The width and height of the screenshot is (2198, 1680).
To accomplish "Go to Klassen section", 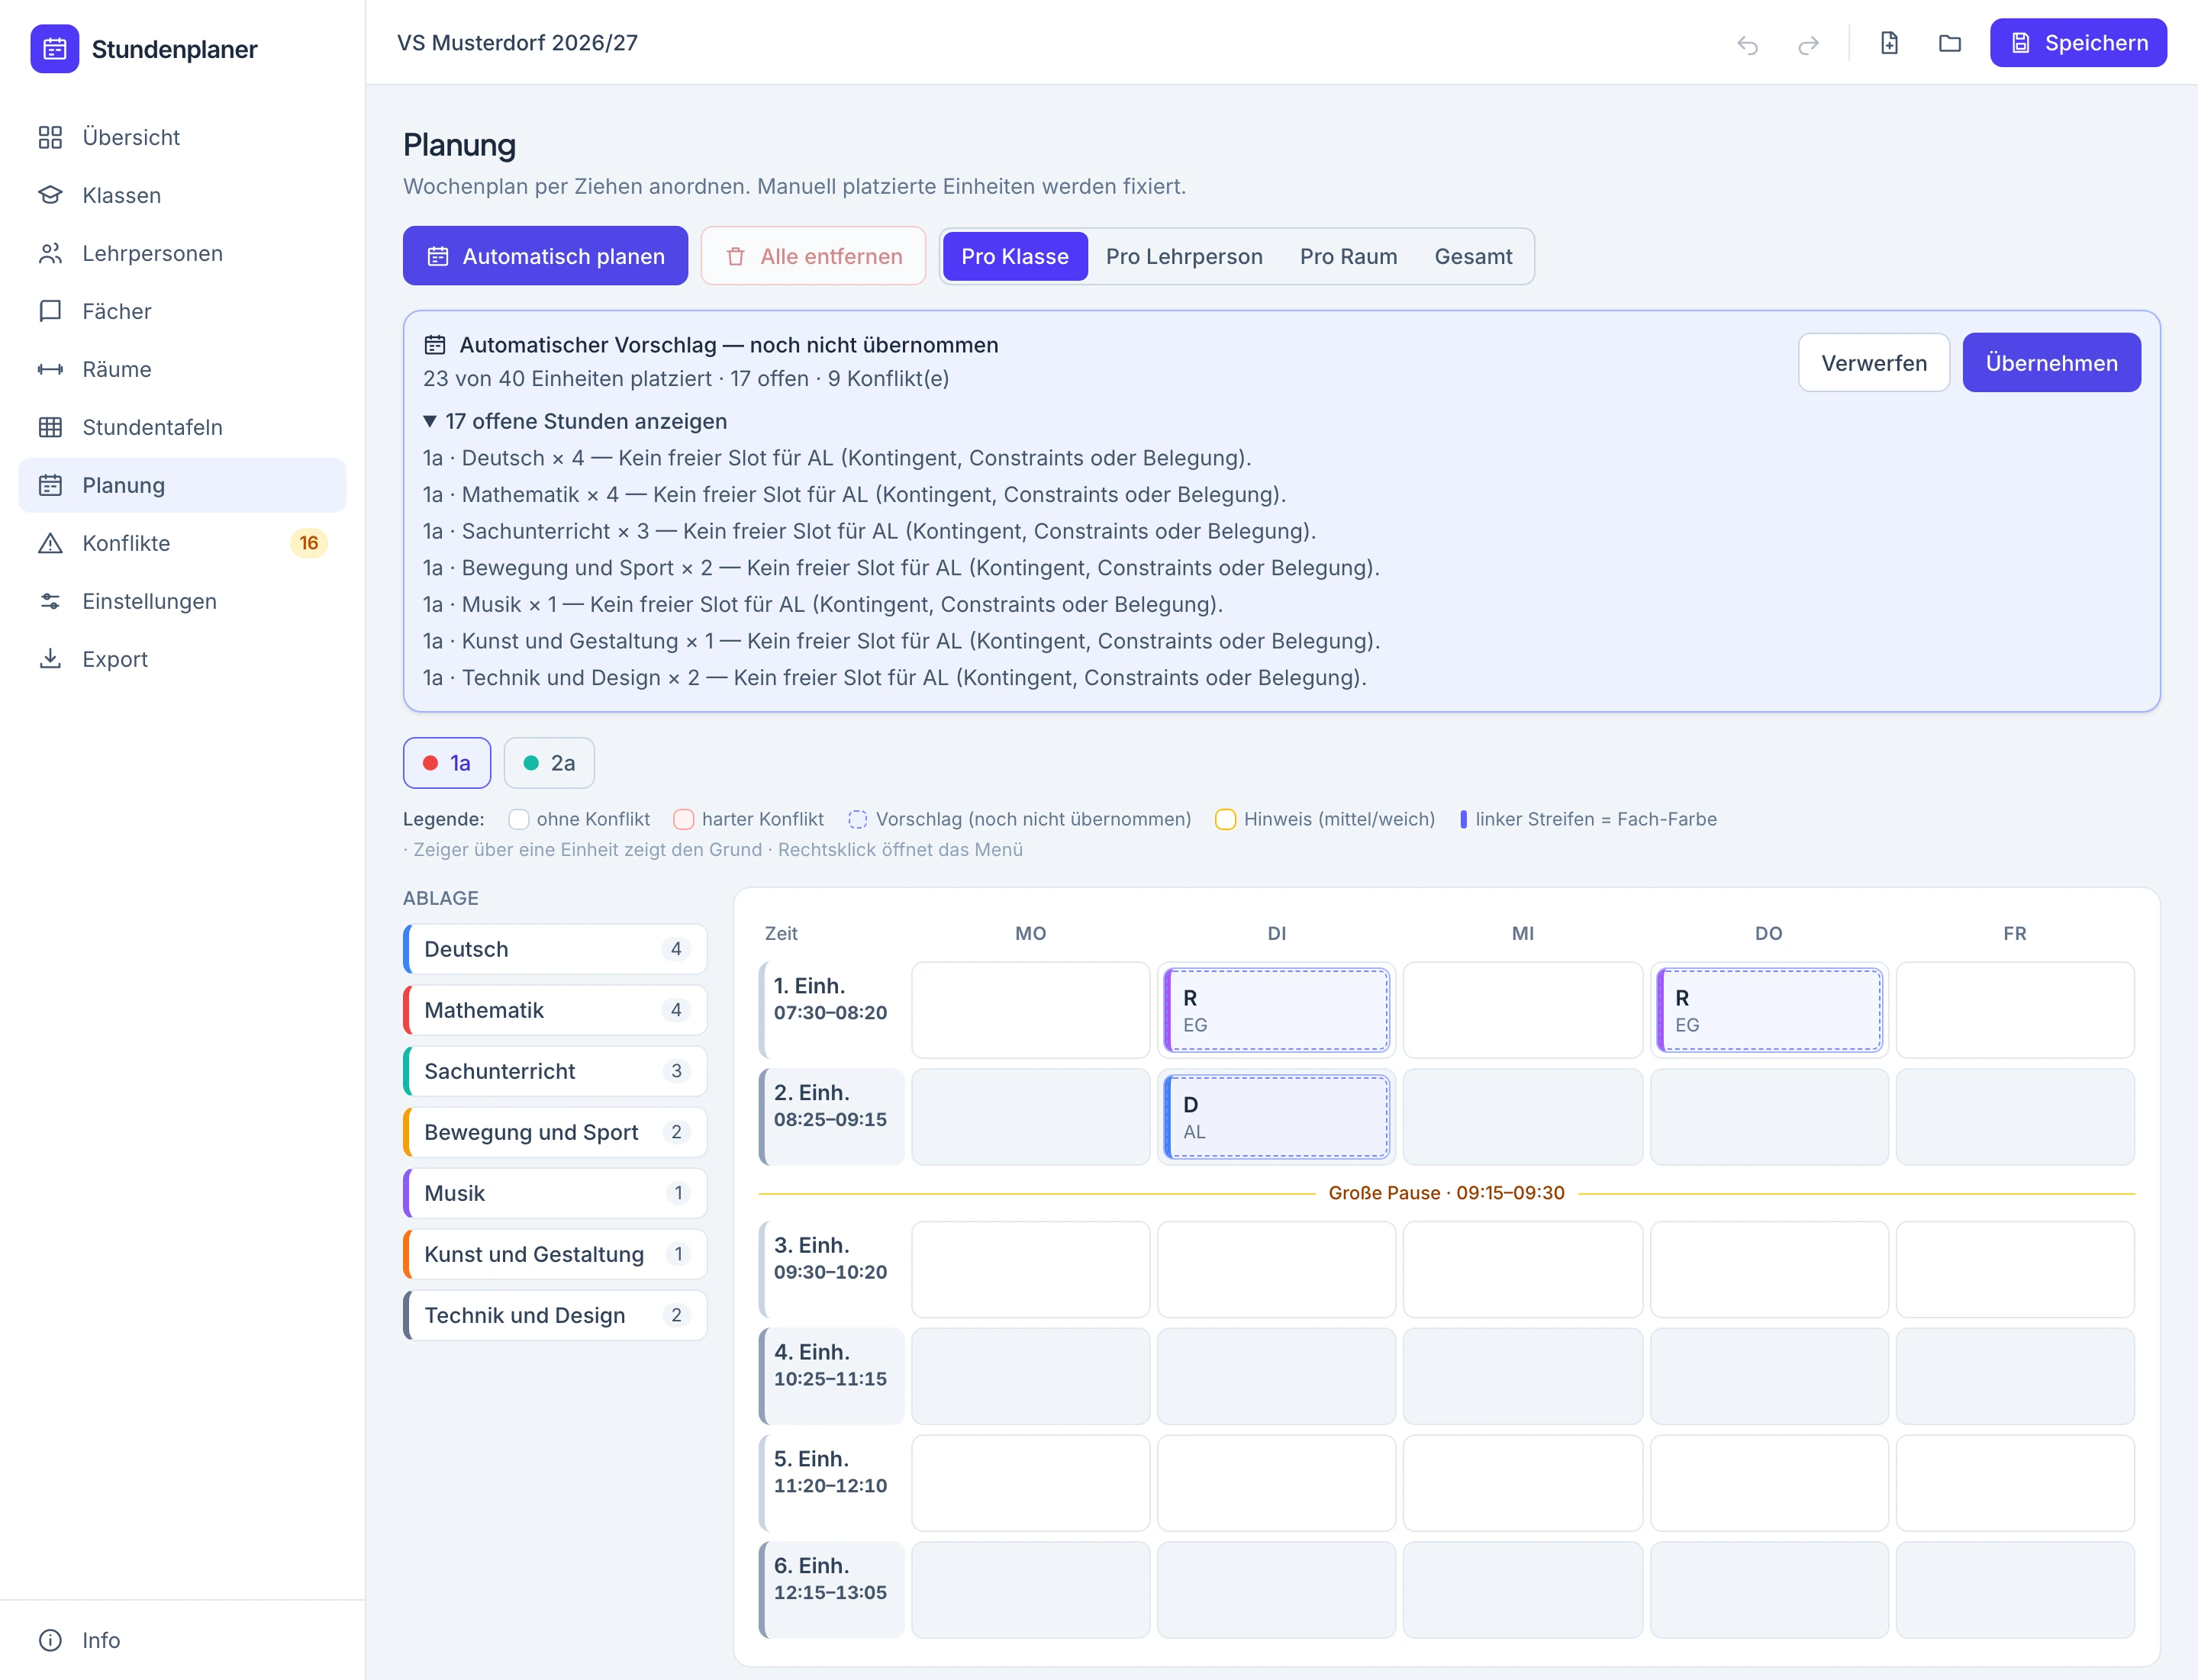I will pos(182,195).
